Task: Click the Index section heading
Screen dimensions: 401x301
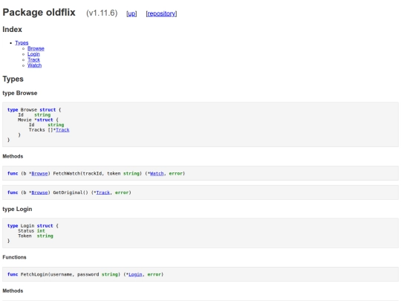Action: 13,30
